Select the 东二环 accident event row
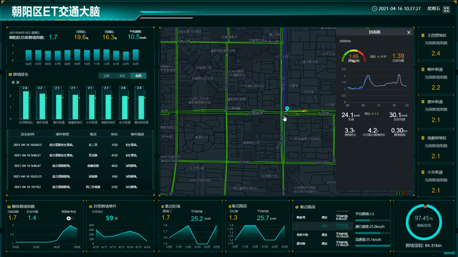Screen dimensions: 458x257 point(80,145)
